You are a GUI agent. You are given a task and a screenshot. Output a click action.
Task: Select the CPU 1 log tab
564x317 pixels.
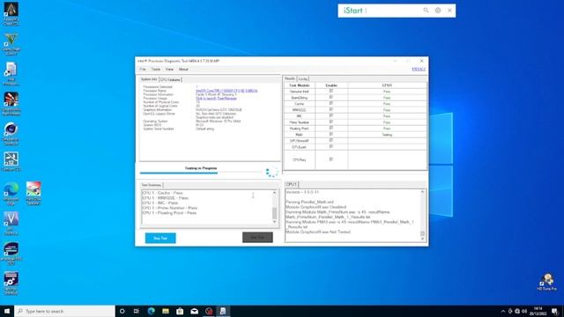(292, 184)
